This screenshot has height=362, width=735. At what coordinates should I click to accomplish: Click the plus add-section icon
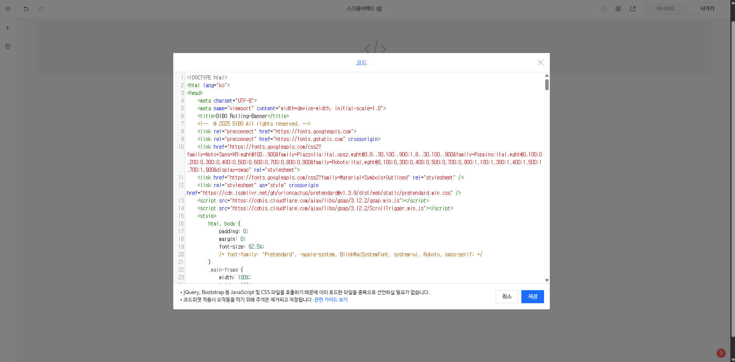pos(8,28)
